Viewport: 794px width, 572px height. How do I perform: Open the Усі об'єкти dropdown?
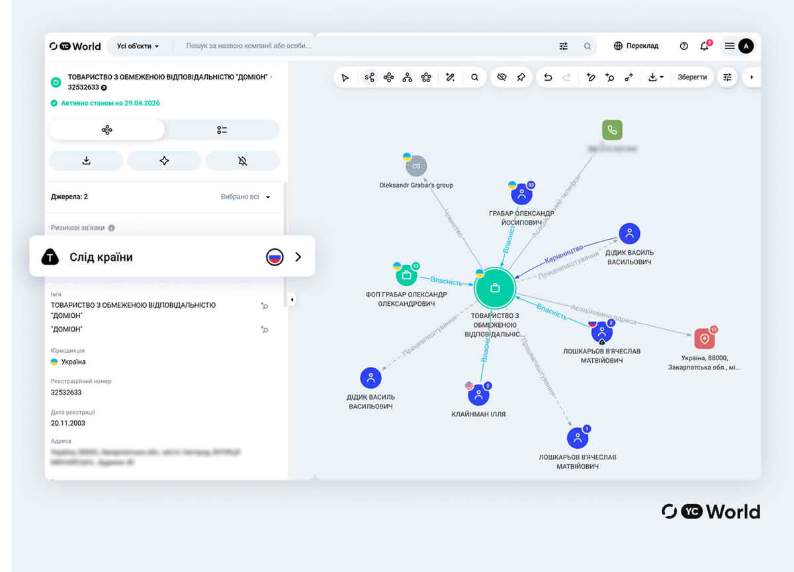click(138, 46)
